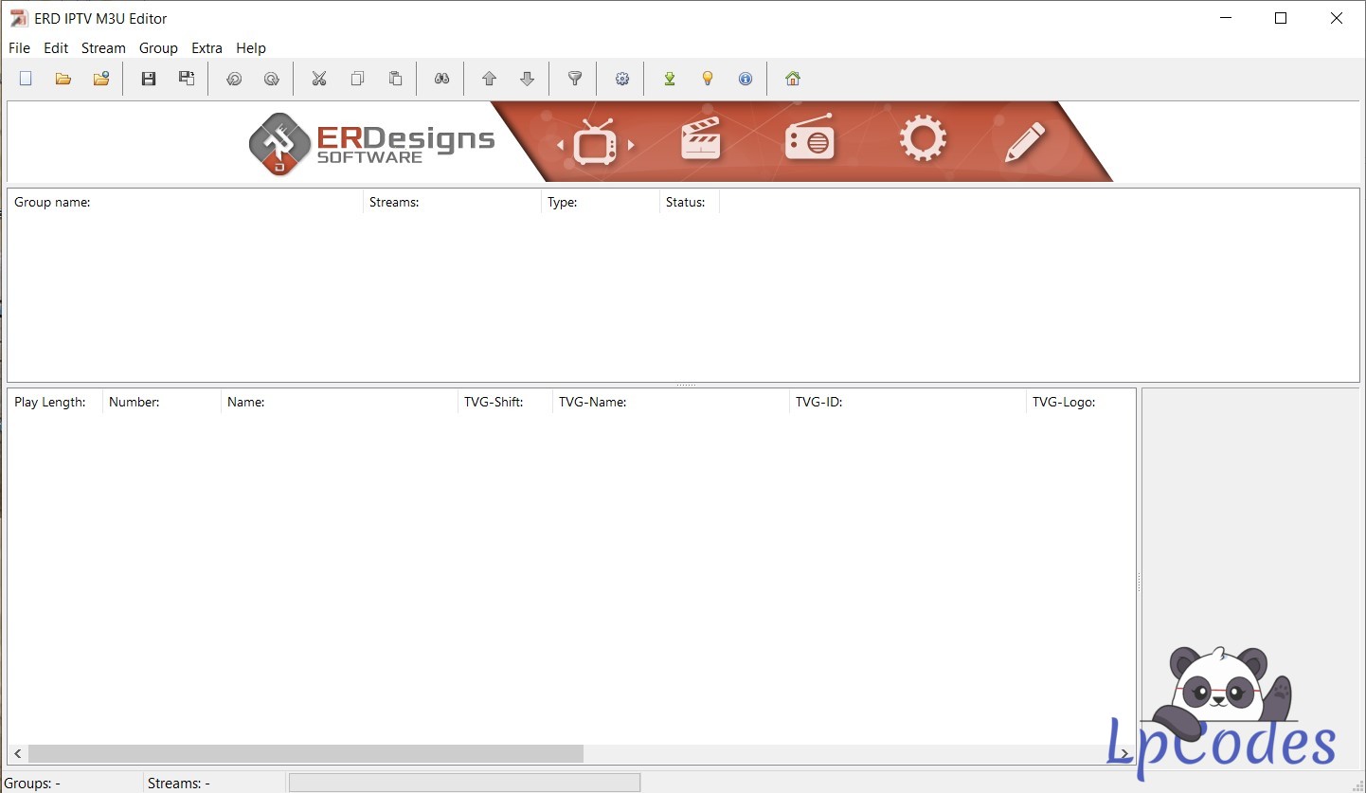This screenshot has width=1366, height=793.
Task: Click the funnel filter icon
Action: (x=575, y=79)
